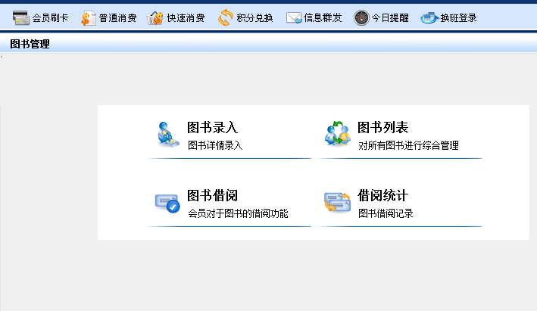Screen dimensions: 537x311
Task: Click the 借阅统计 tile icon
Action: [337, 202]
